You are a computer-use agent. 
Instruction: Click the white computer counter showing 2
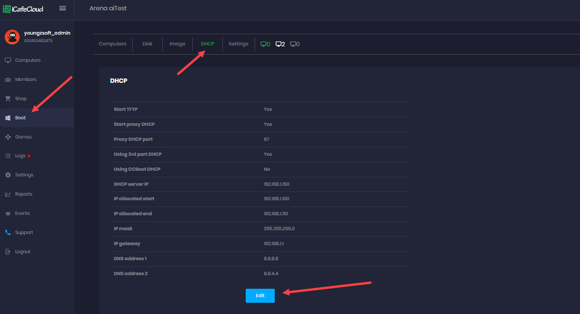(280, 44)
